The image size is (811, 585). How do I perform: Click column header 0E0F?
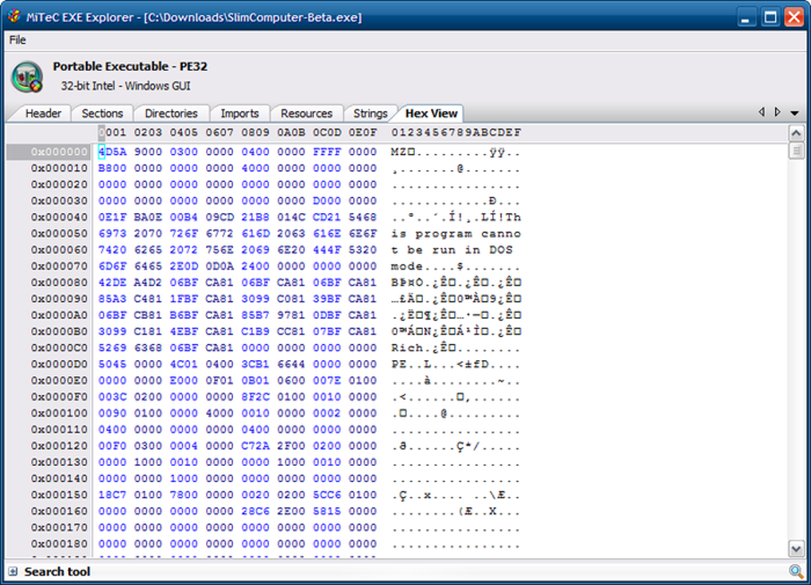tap(363, 133)
